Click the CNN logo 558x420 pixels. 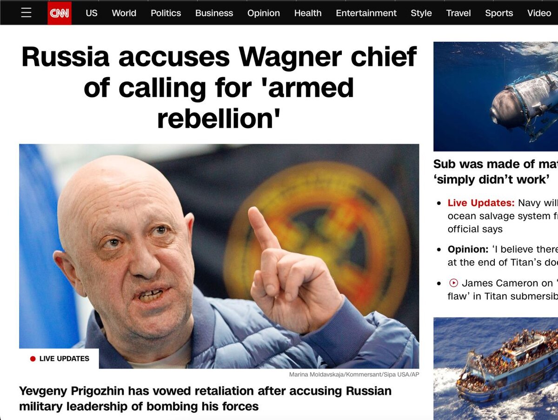60,13
